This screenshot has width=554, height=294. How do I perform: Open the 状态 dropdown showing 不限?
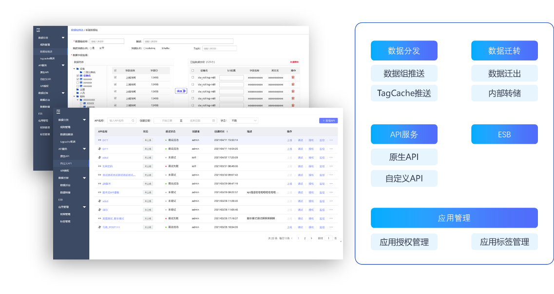tap(244, 120)
